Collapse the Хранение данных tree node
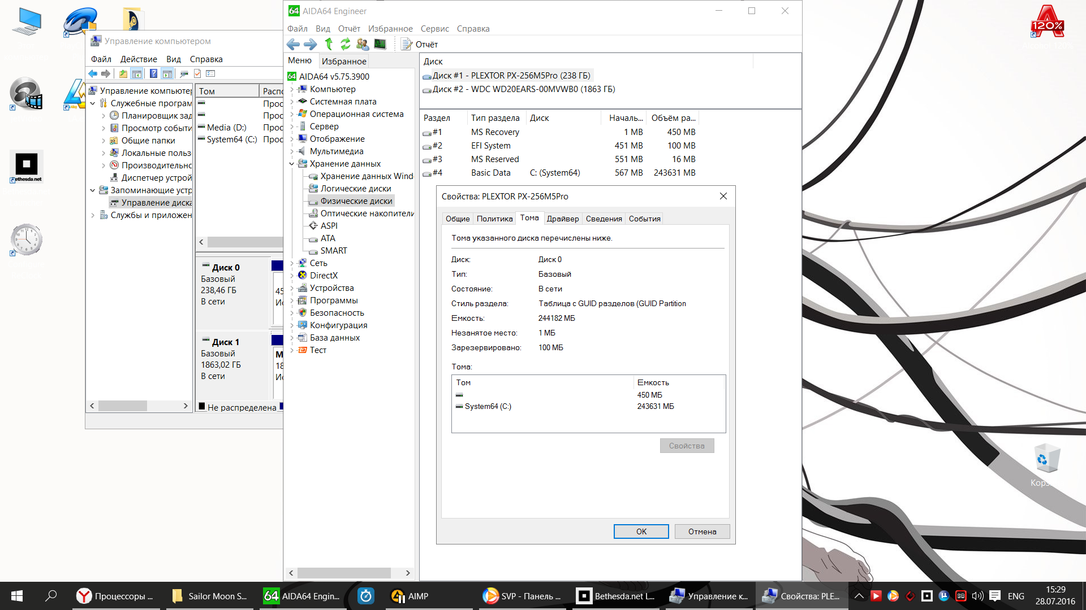 click(292, 164)
